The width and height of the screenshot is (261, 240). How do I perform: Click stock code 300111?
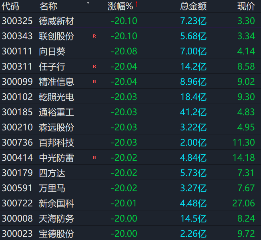click(17, 51)
